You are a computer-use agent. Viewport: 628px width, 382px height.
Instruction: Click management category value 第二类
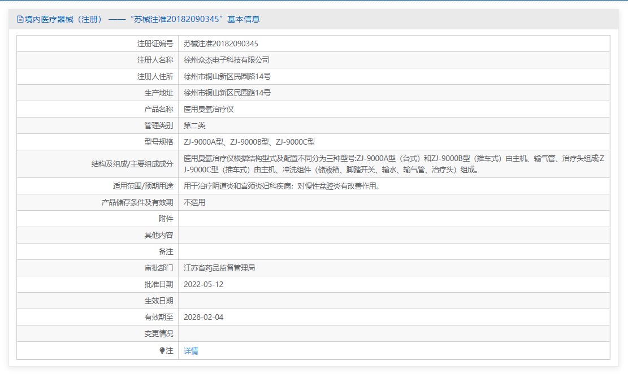click(194, 125)
